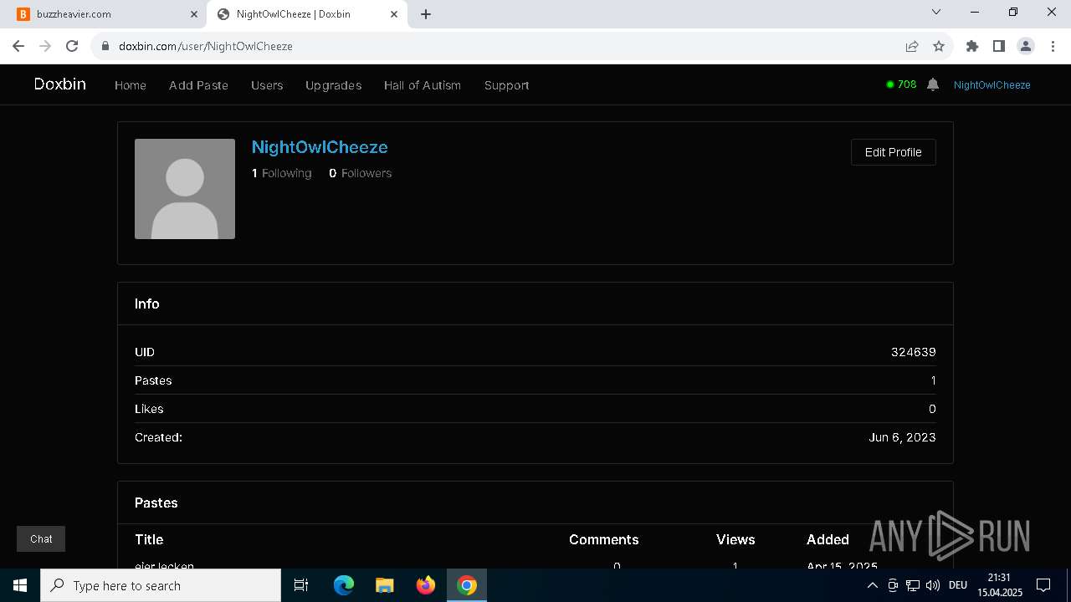
Task: Open the Chrome extensions puzzle icon
Action: 972,46
